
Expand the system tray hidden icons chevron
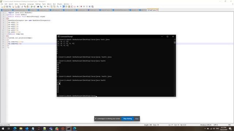point(205,128)
